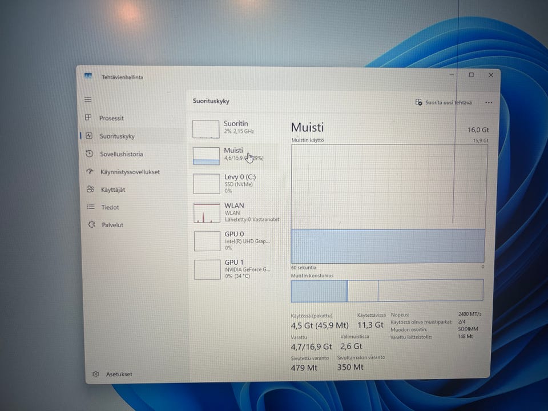Click the 2400 MT/s speed value
The height and width of the screenshot is (411, 548).
click(x=469, y=314)
